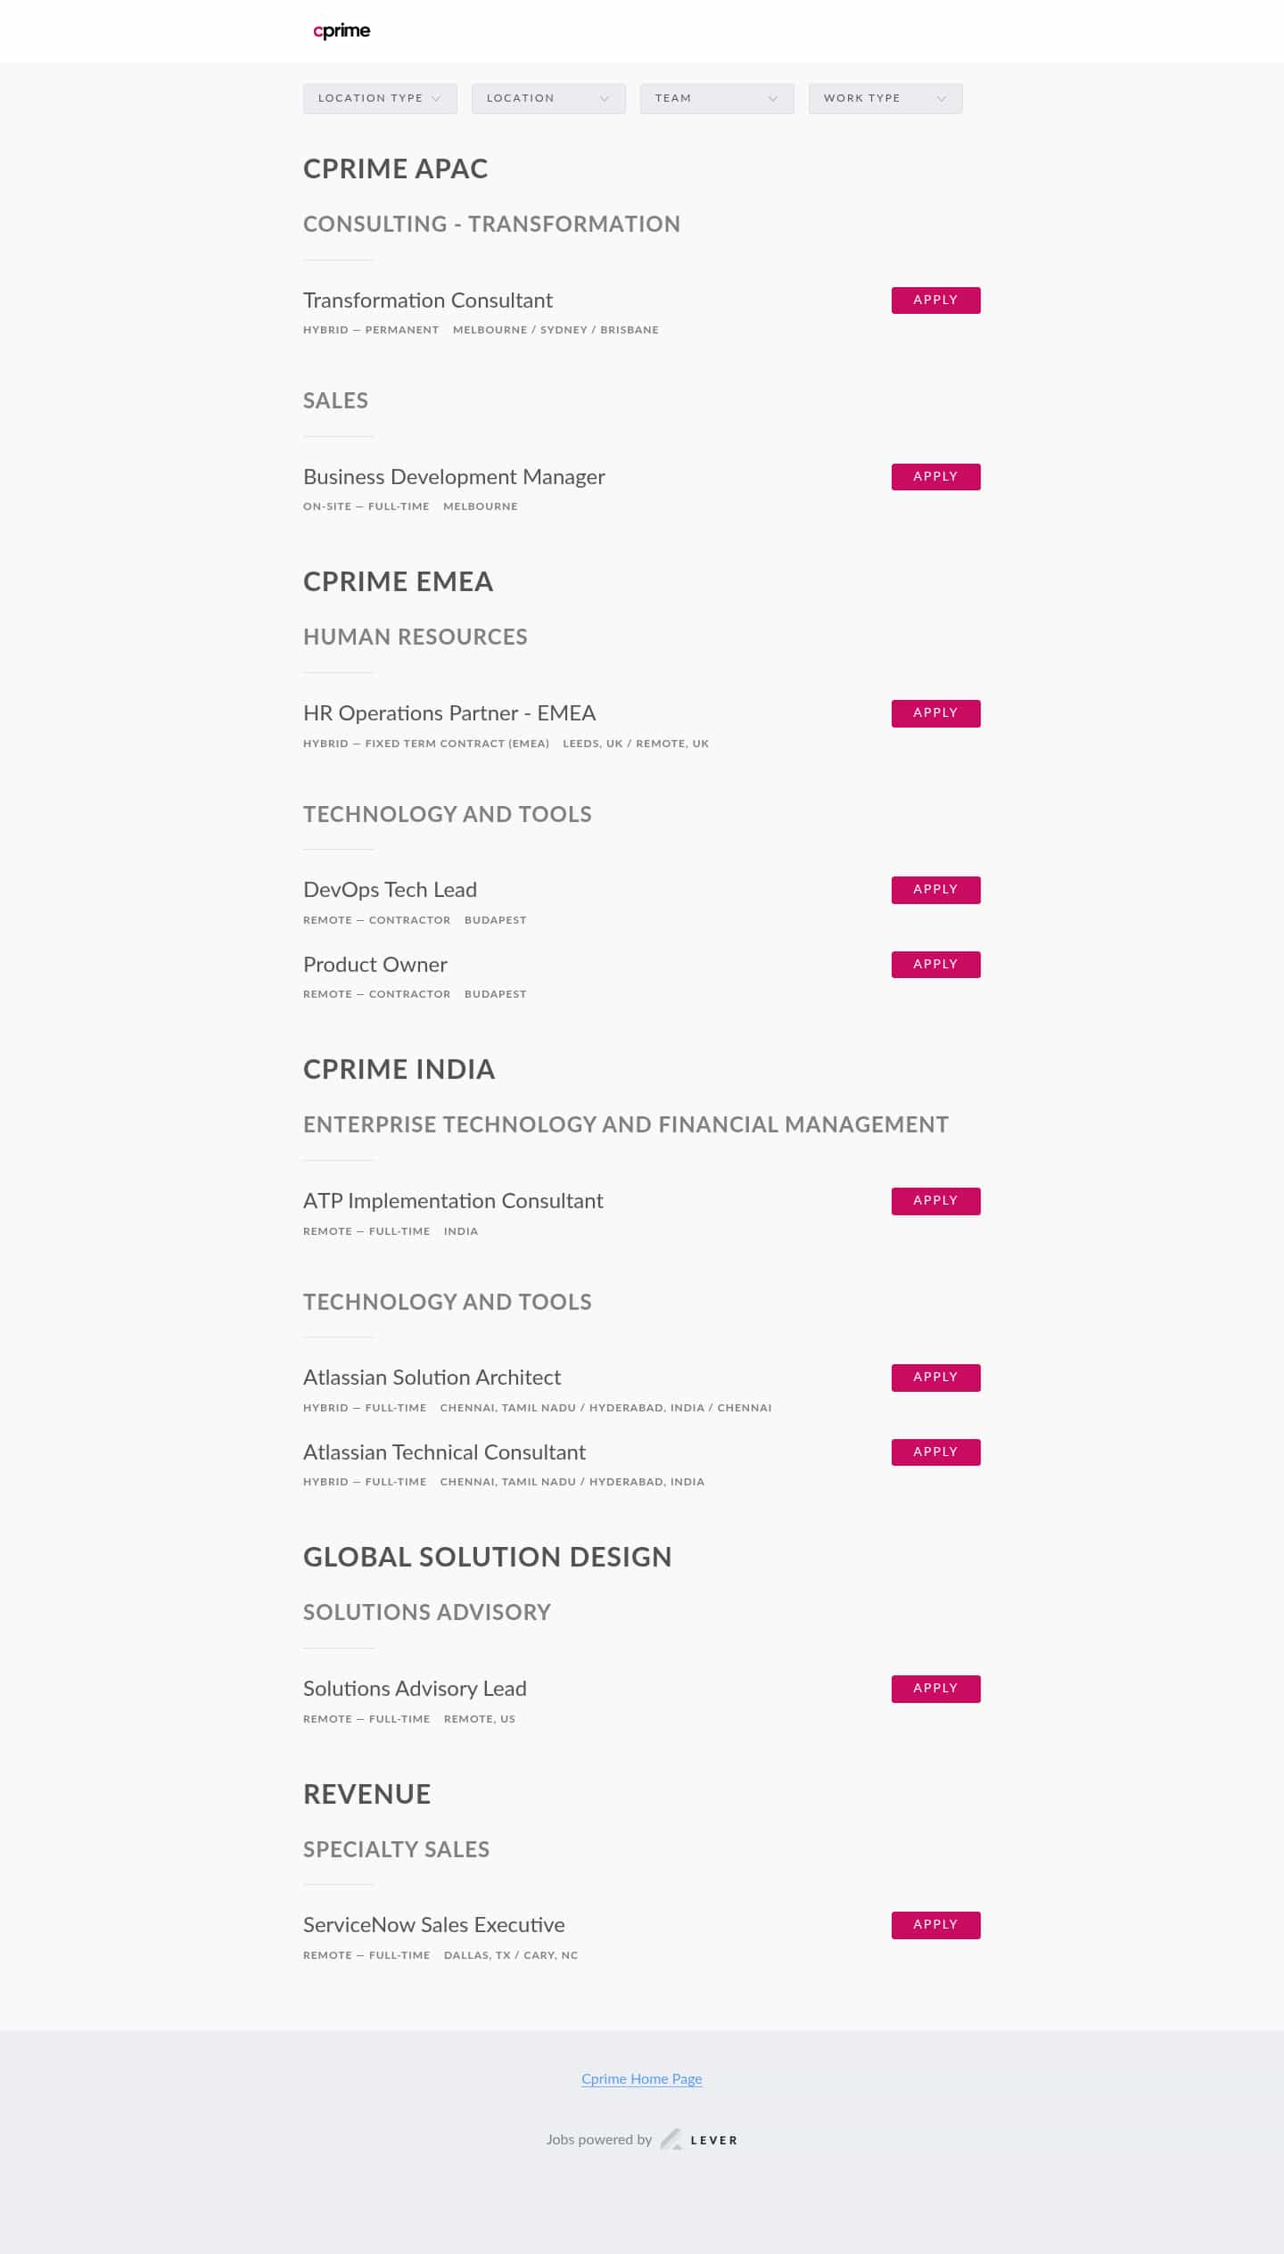Apply for Atlassian Technical Consultant
The image size is (1284, 2254).
(935, 1452)
